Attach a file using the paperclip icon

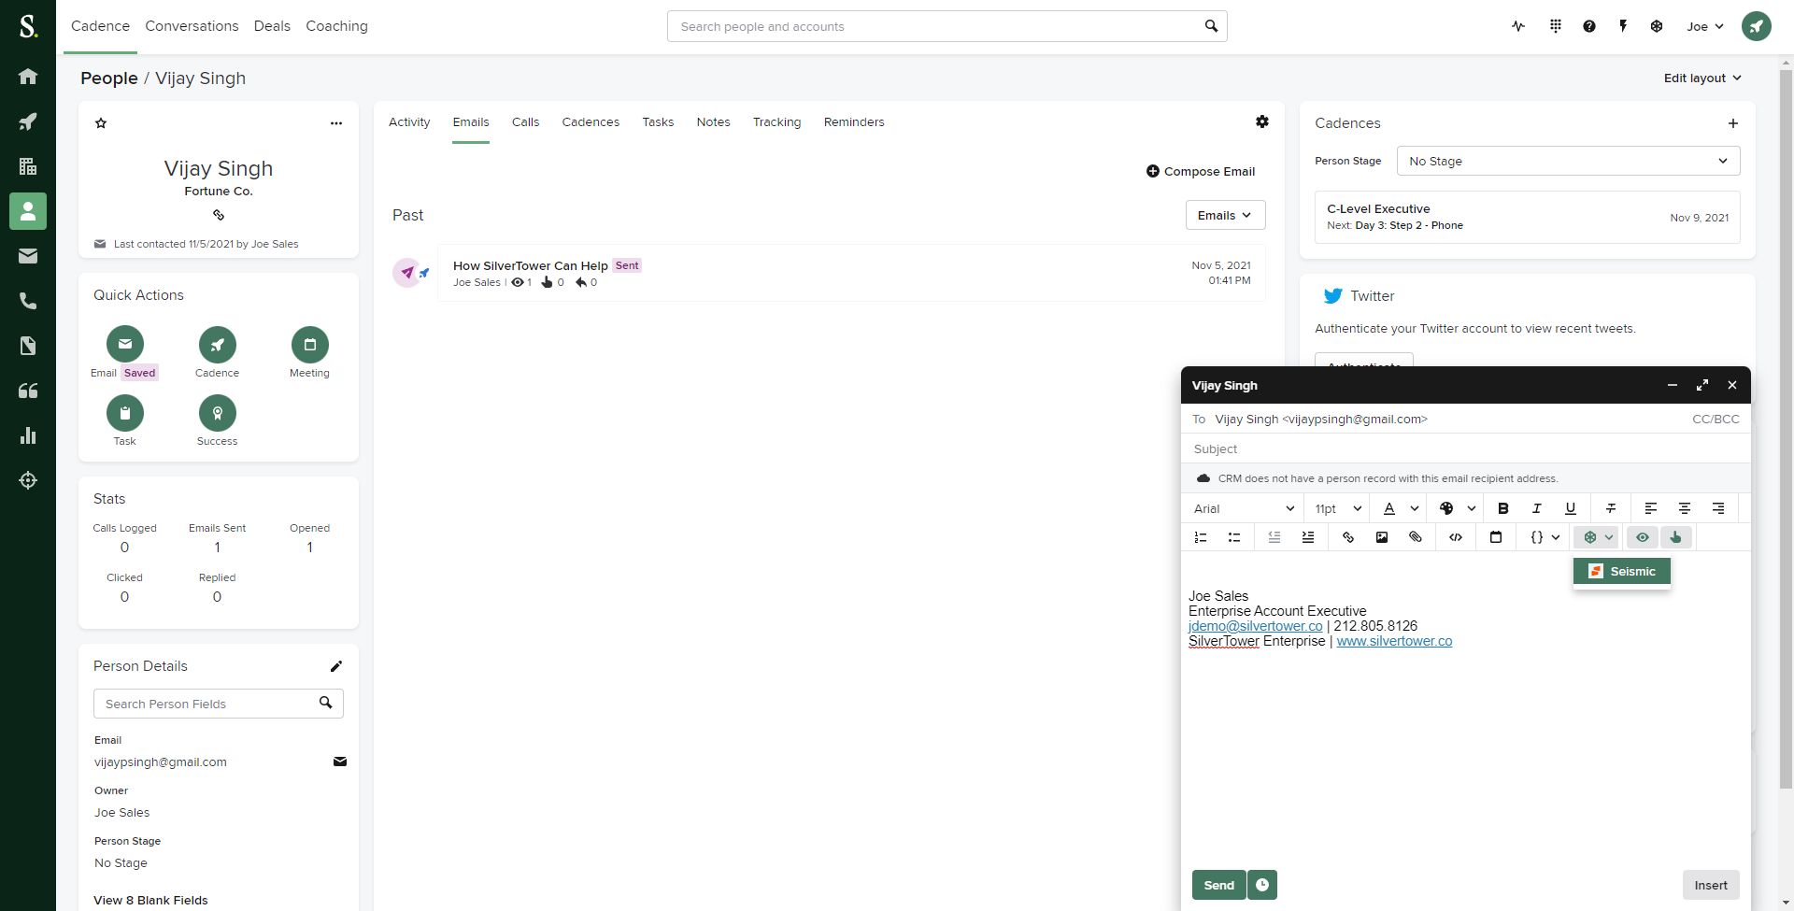point(1416,537)
